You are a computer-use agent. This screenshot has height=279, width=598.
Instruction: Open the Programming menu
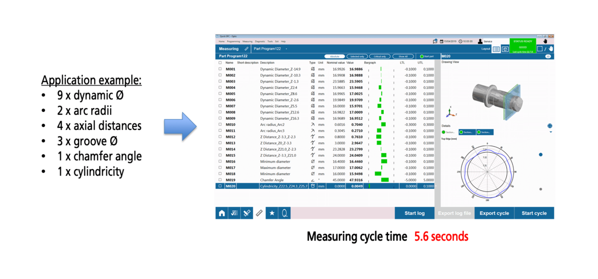pyautogui.click(x=234, y=41)
